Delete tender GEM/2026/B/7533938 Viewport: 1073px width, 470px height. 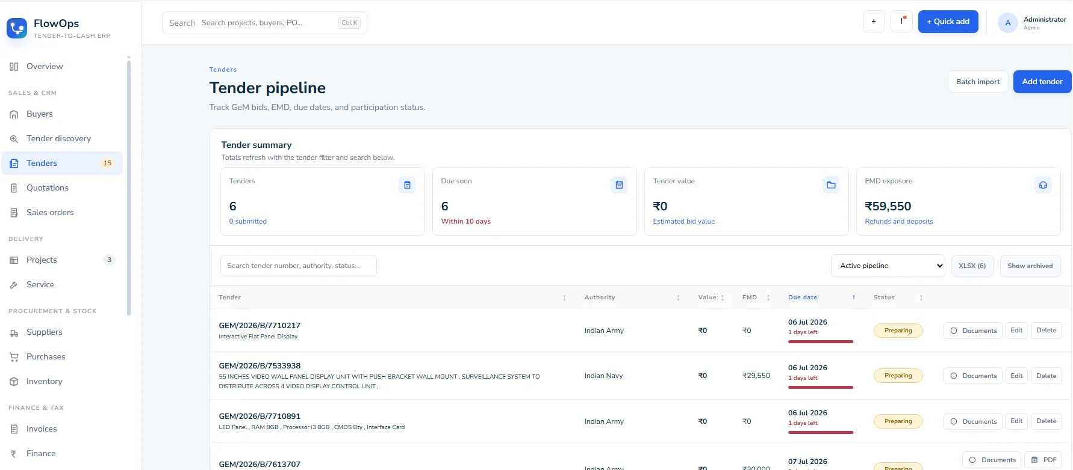(1047, 376)
